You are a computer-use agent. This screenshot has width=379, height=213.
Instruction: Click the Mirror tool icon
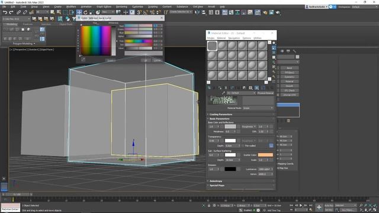(x=197, y=12)
